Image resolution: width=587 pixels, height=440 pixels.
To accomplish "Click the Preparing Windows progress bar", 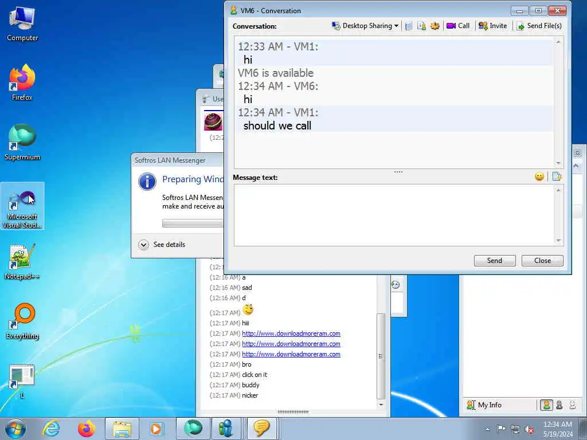I will 193,223.
